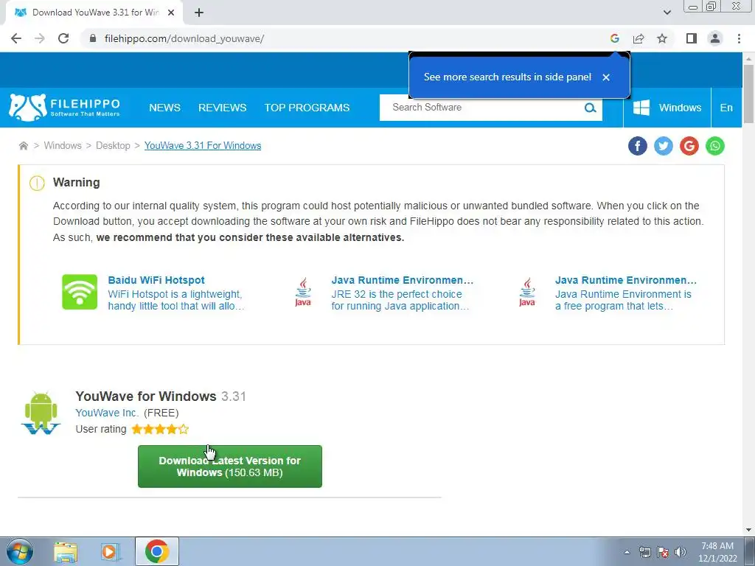Share on Facebook icon
This screenshot has width=755, height=566.
click(x=638, y=146)
